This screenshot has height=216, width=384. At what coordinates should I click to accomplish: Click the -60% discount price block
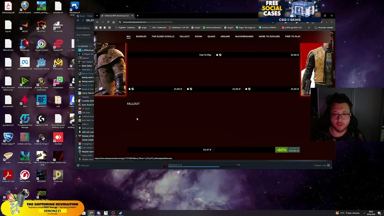click(x=287, y=150)
